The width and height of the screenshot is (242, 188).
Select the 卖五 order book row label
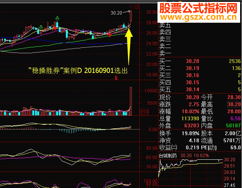(165, 25)
